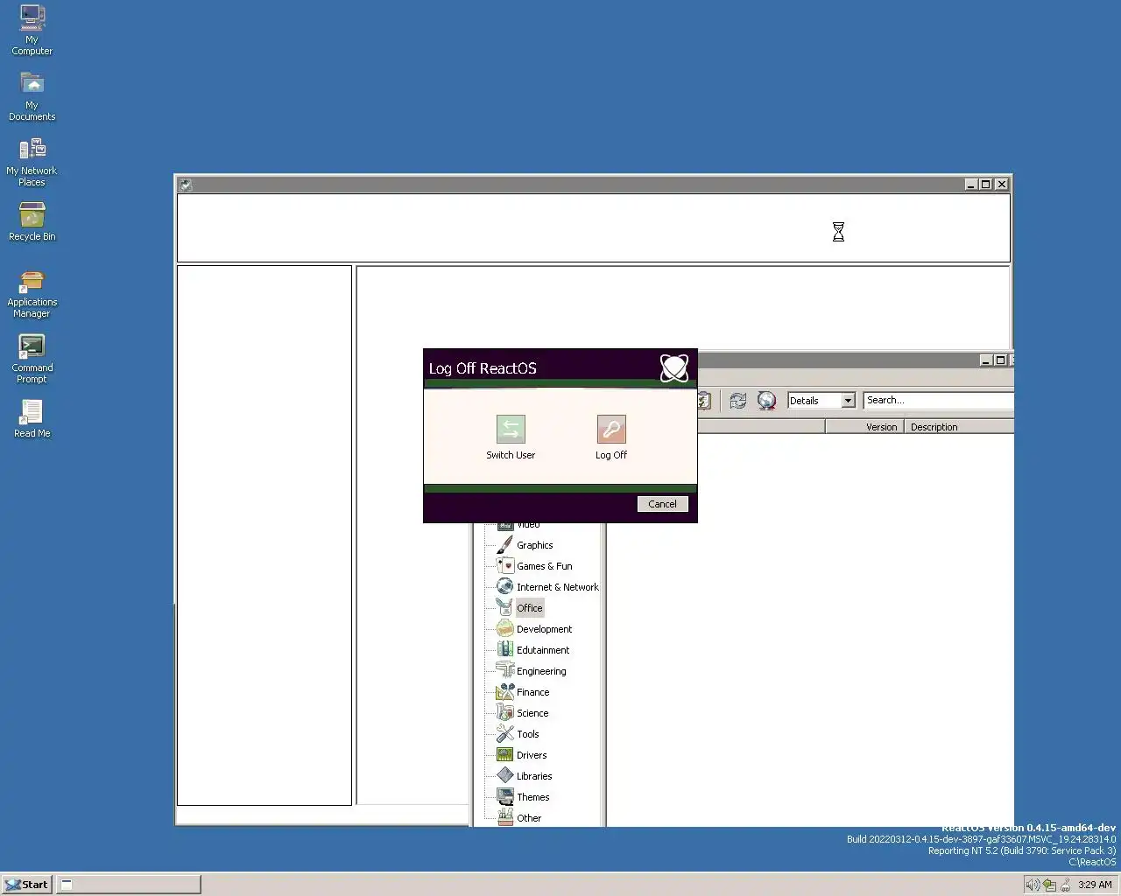Select the Drivers category
Viewport: 1121px width, 896px height.
point(532,755)
